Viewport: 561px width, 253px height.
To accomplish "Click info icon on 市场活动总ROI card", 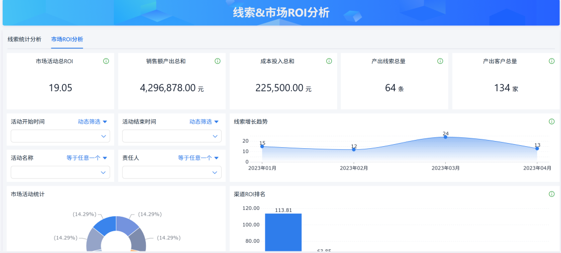I will (x=106, y=61).
